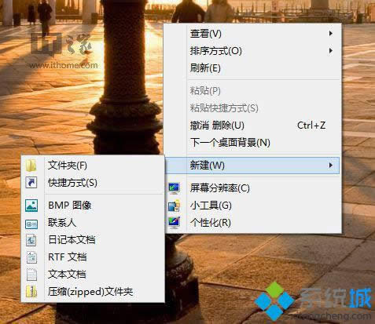
Task: Click the RTF 文档 document icon
Action: [x=31, y=257]
